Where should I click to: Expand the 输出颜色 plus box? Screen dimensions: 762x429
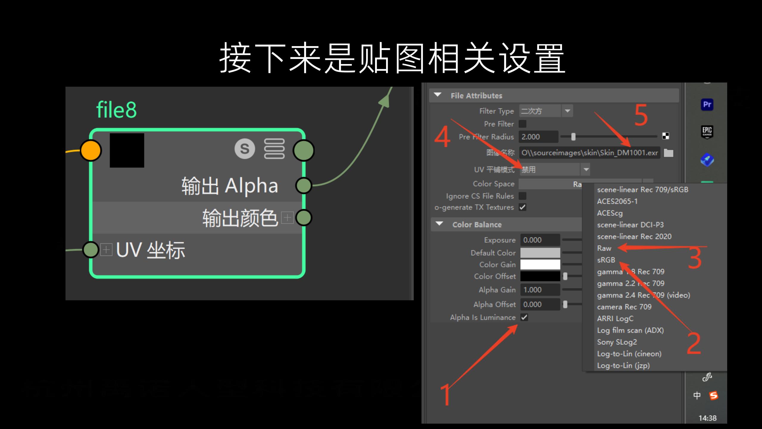287,218
